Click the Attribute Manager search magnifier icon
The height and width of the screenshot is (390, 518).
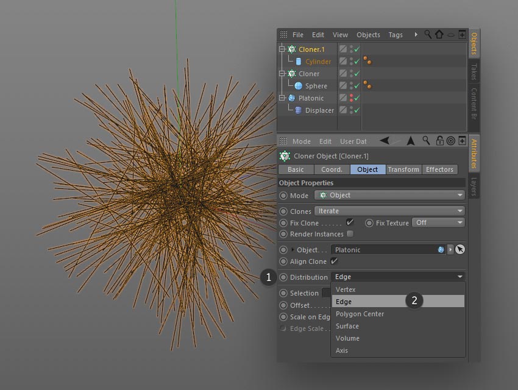click(426, 141)
